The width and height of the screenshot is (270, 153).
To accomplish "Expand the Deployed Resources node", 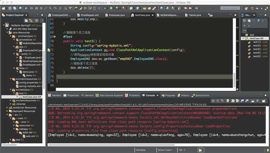I will [7, 111].
